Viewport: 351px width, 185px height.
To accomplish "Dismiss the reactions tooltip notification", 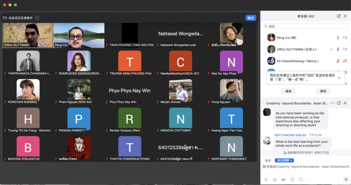I will coord(339,77).
